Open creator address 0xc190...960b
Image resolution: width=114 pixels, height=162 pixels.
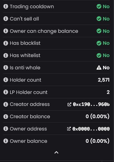91,104
